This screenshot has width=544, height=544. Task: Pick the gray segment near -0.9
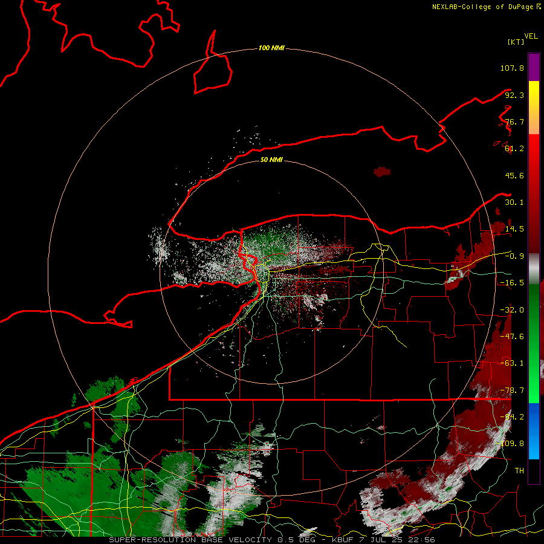tap(534, 269)
